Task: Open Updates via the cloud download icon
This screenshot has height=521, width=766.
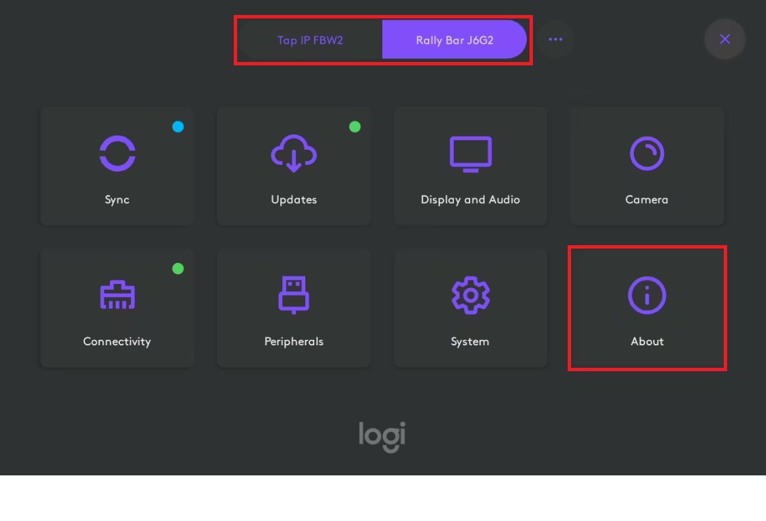Action: [293, 154]
